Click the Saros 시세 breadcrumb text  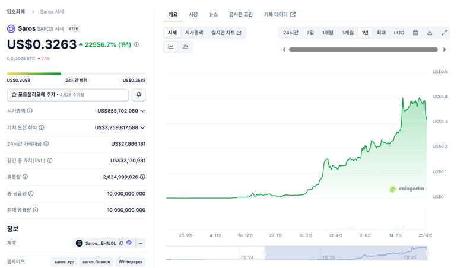pyautogui.click(x=52, y=12)
